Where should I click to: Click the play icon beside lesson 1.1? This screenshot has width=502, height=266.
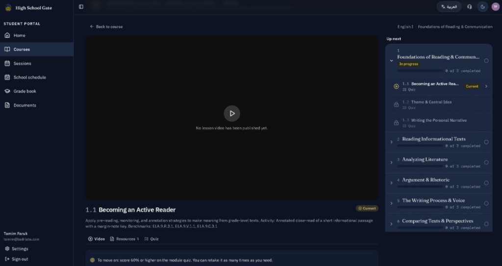coord(396,86)
